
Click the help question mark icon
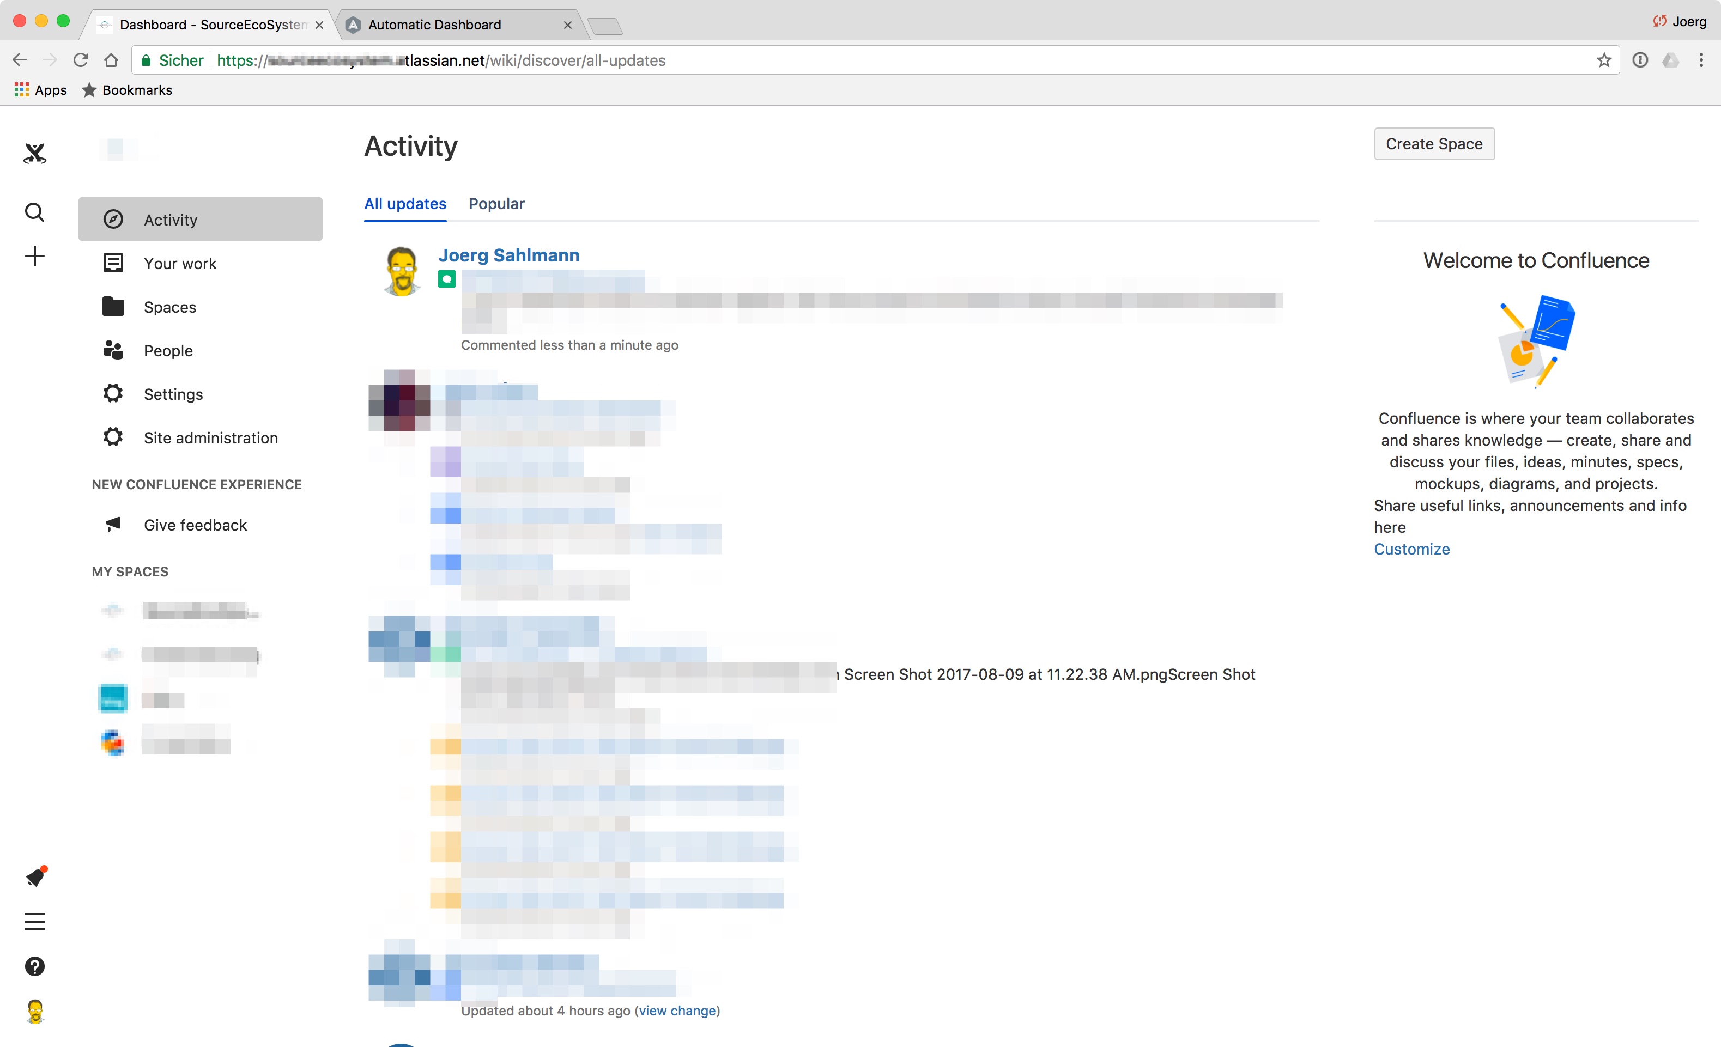[34, 966]
